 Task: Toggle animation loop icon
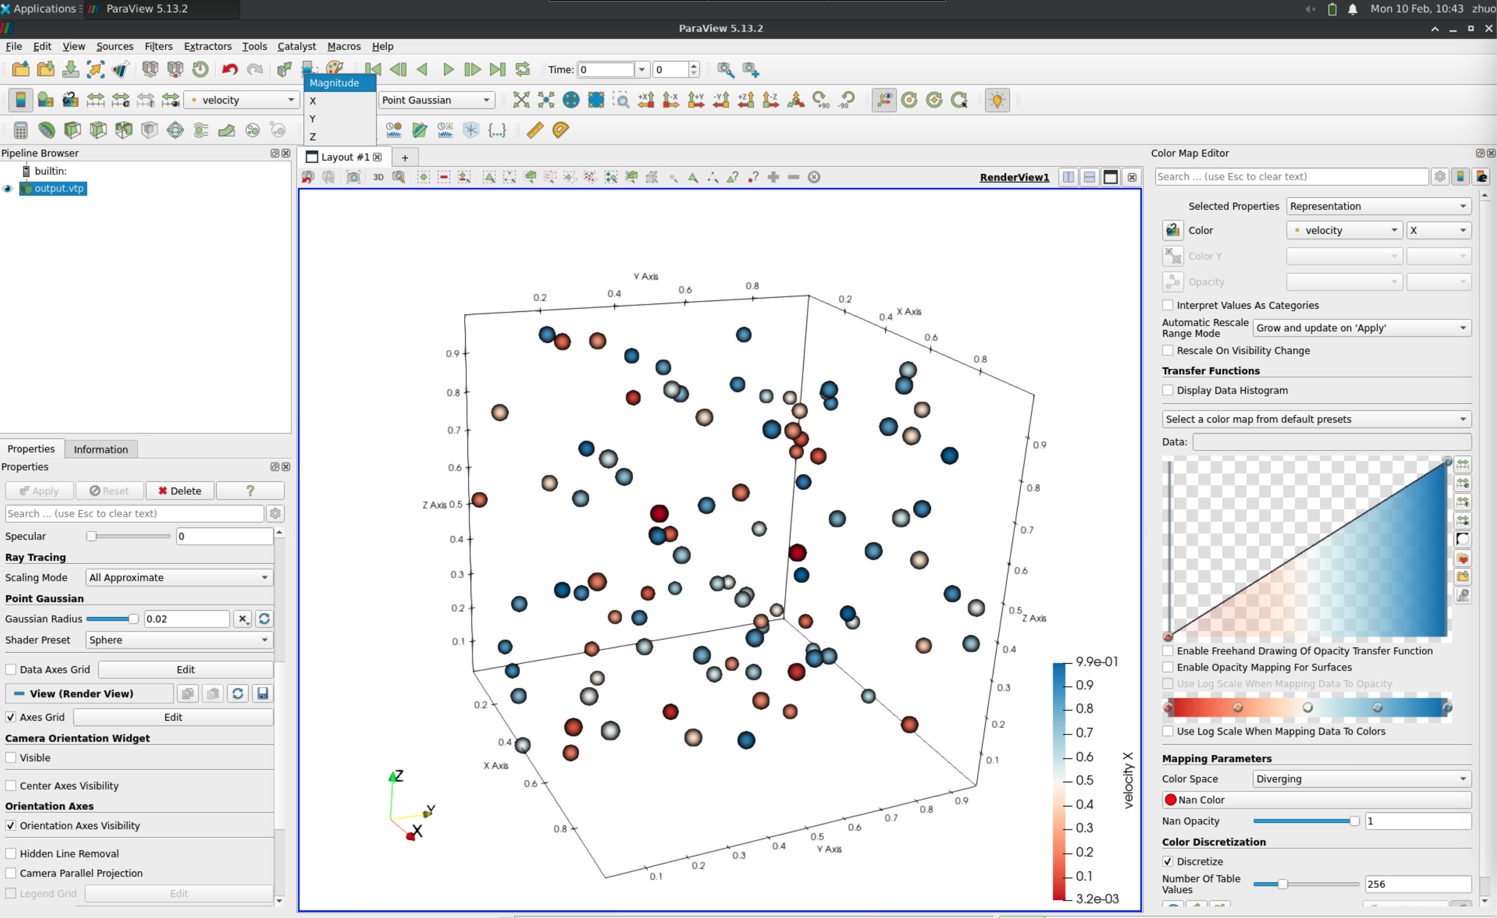(x=523, y=69)
